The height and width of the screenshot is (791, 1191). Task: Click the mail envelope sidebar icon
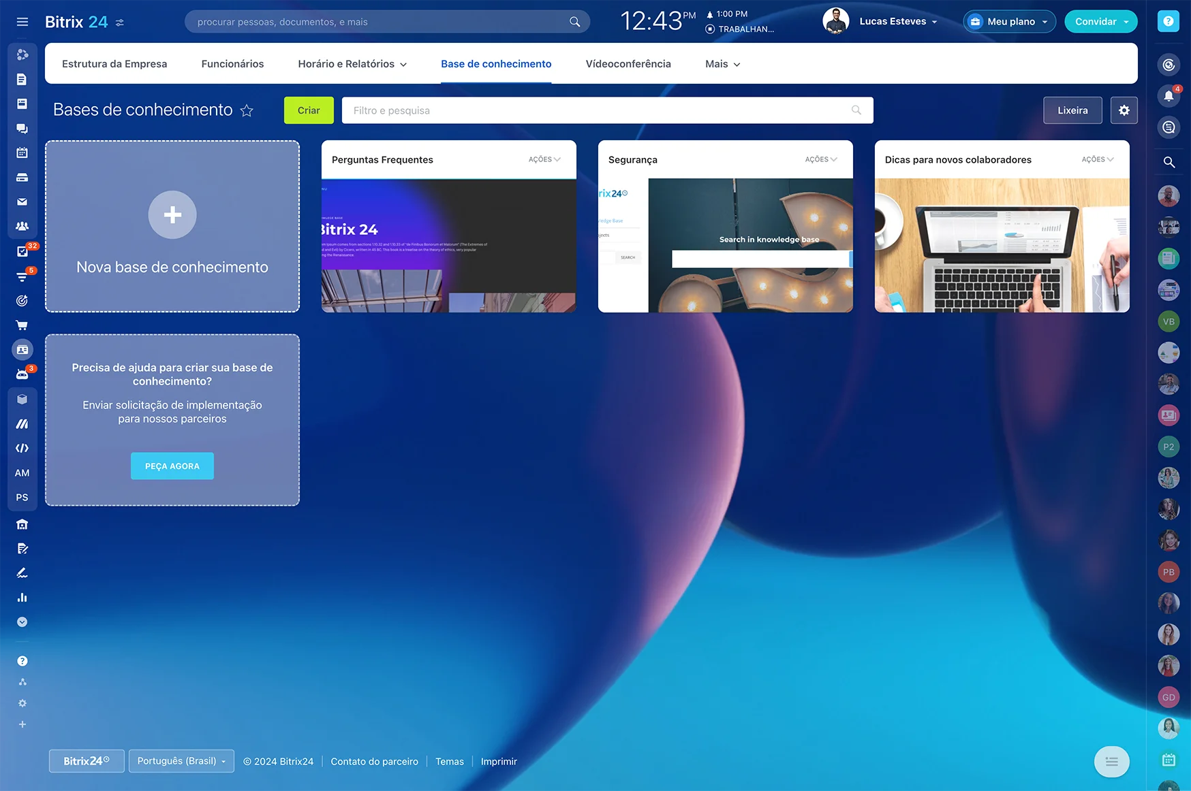click(22, 202)
